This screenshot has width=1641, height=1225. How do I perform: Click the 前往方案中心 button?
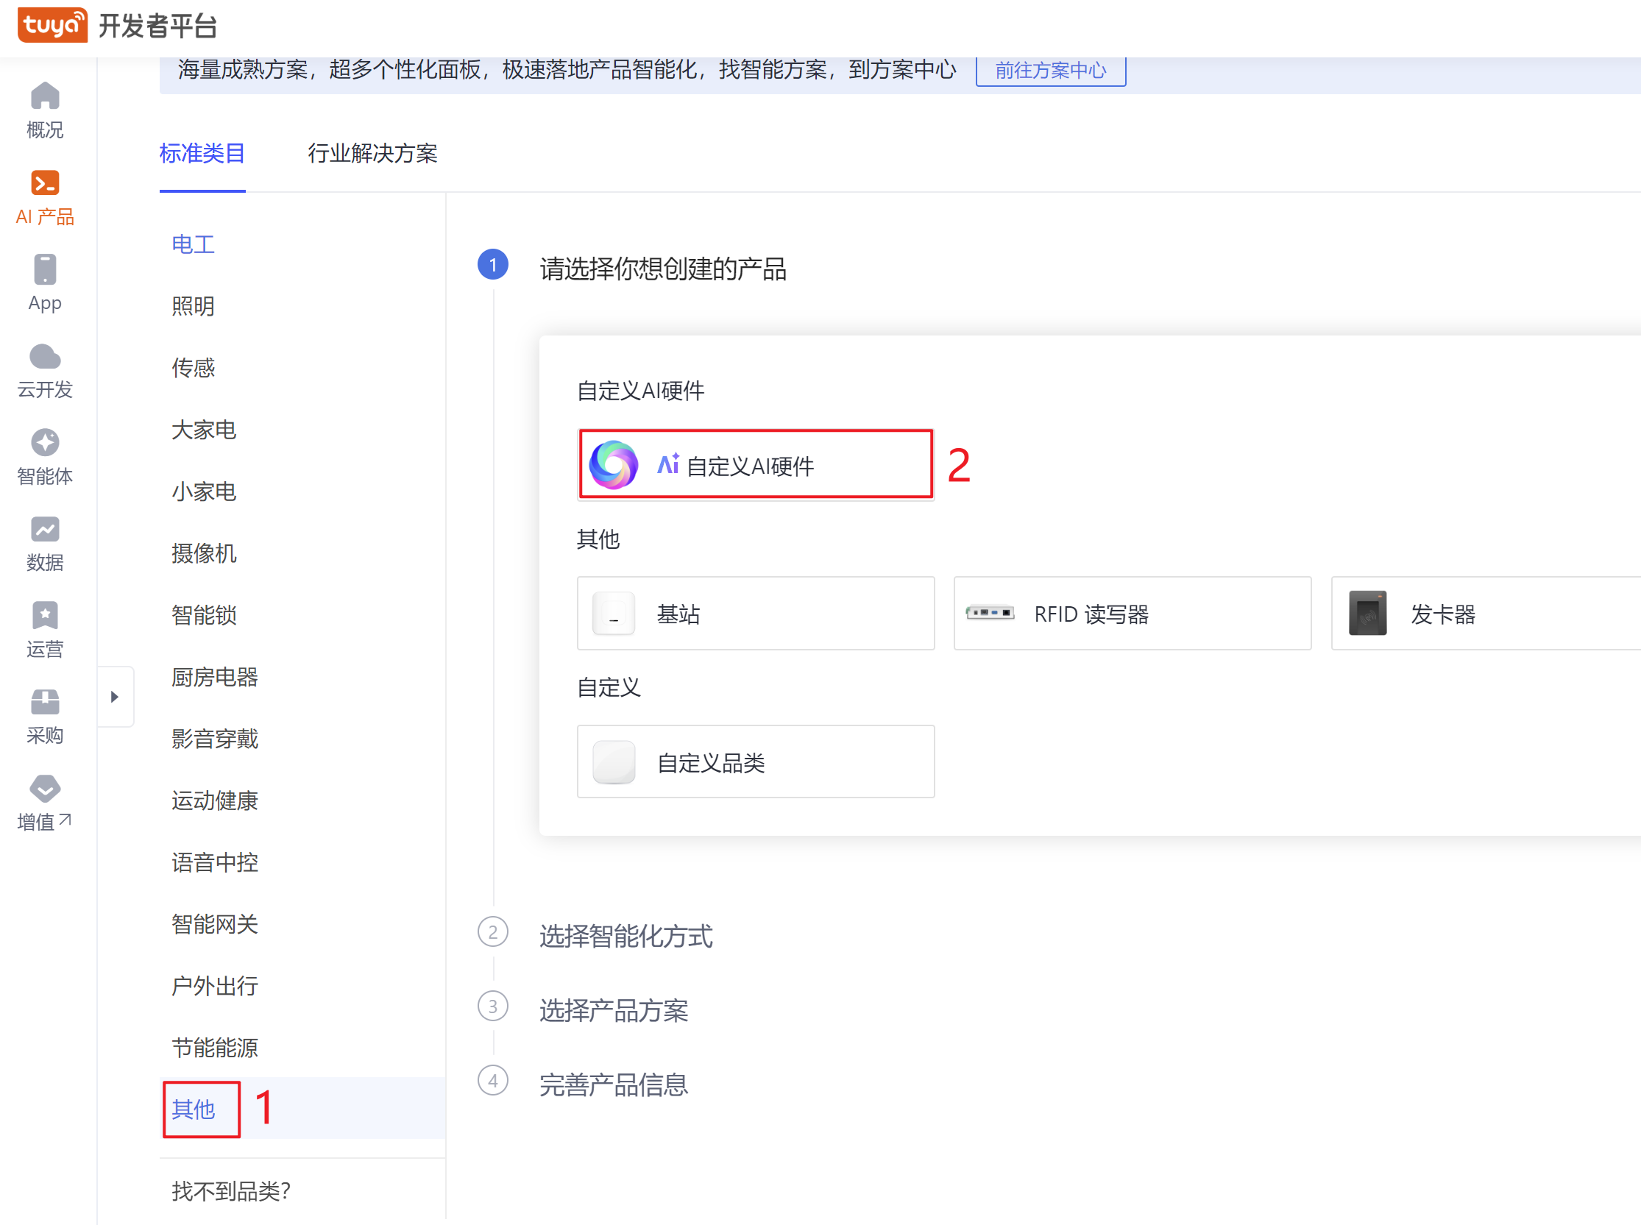(x=1050, y=71)
